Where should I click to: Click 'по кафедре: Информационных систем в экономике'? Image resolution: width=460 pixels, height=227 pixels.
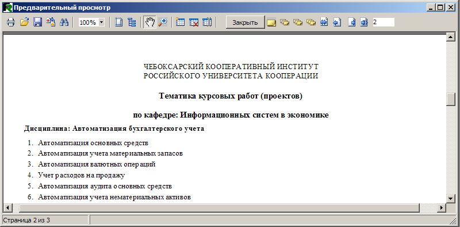point(231,115)
